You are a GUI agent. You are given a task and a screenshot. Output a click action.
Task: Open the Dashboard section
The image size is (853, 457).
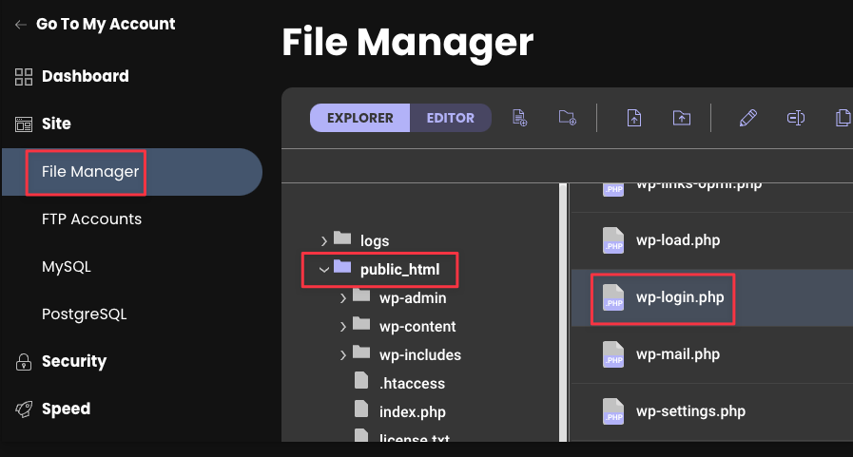coord(86,77)
